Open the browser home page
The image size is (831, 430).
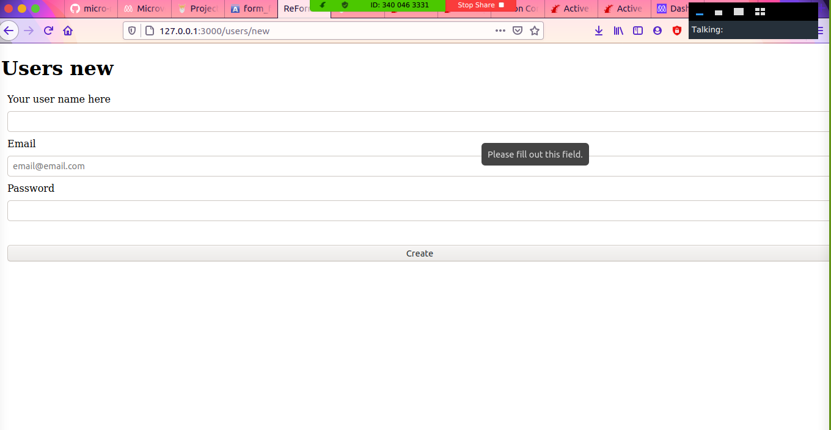(x=68, y=31)
